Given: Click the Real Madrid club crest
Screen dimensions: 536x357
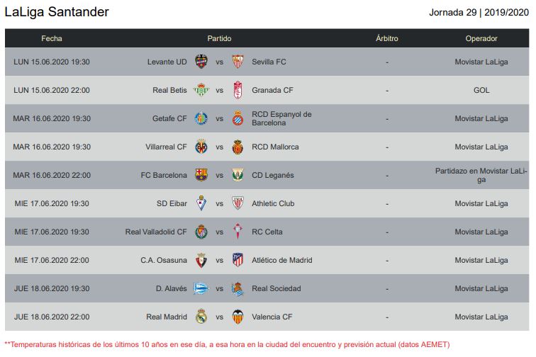Looking at the screenshot, I should (x=201, y=317).
